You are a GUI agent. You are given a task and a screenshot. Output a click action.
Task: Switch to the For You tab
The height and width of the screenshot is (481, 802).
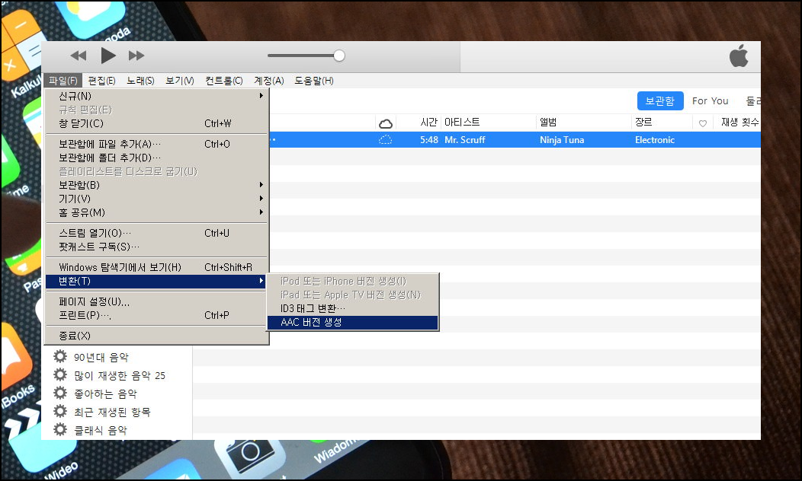click(710, 101)
